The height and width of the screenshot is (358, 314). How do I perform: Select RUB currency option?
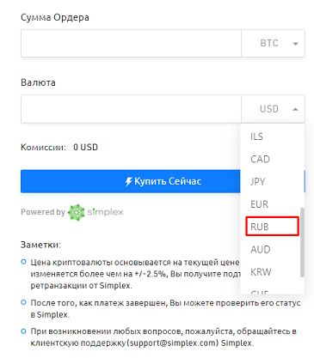click(x=272, y=227)
